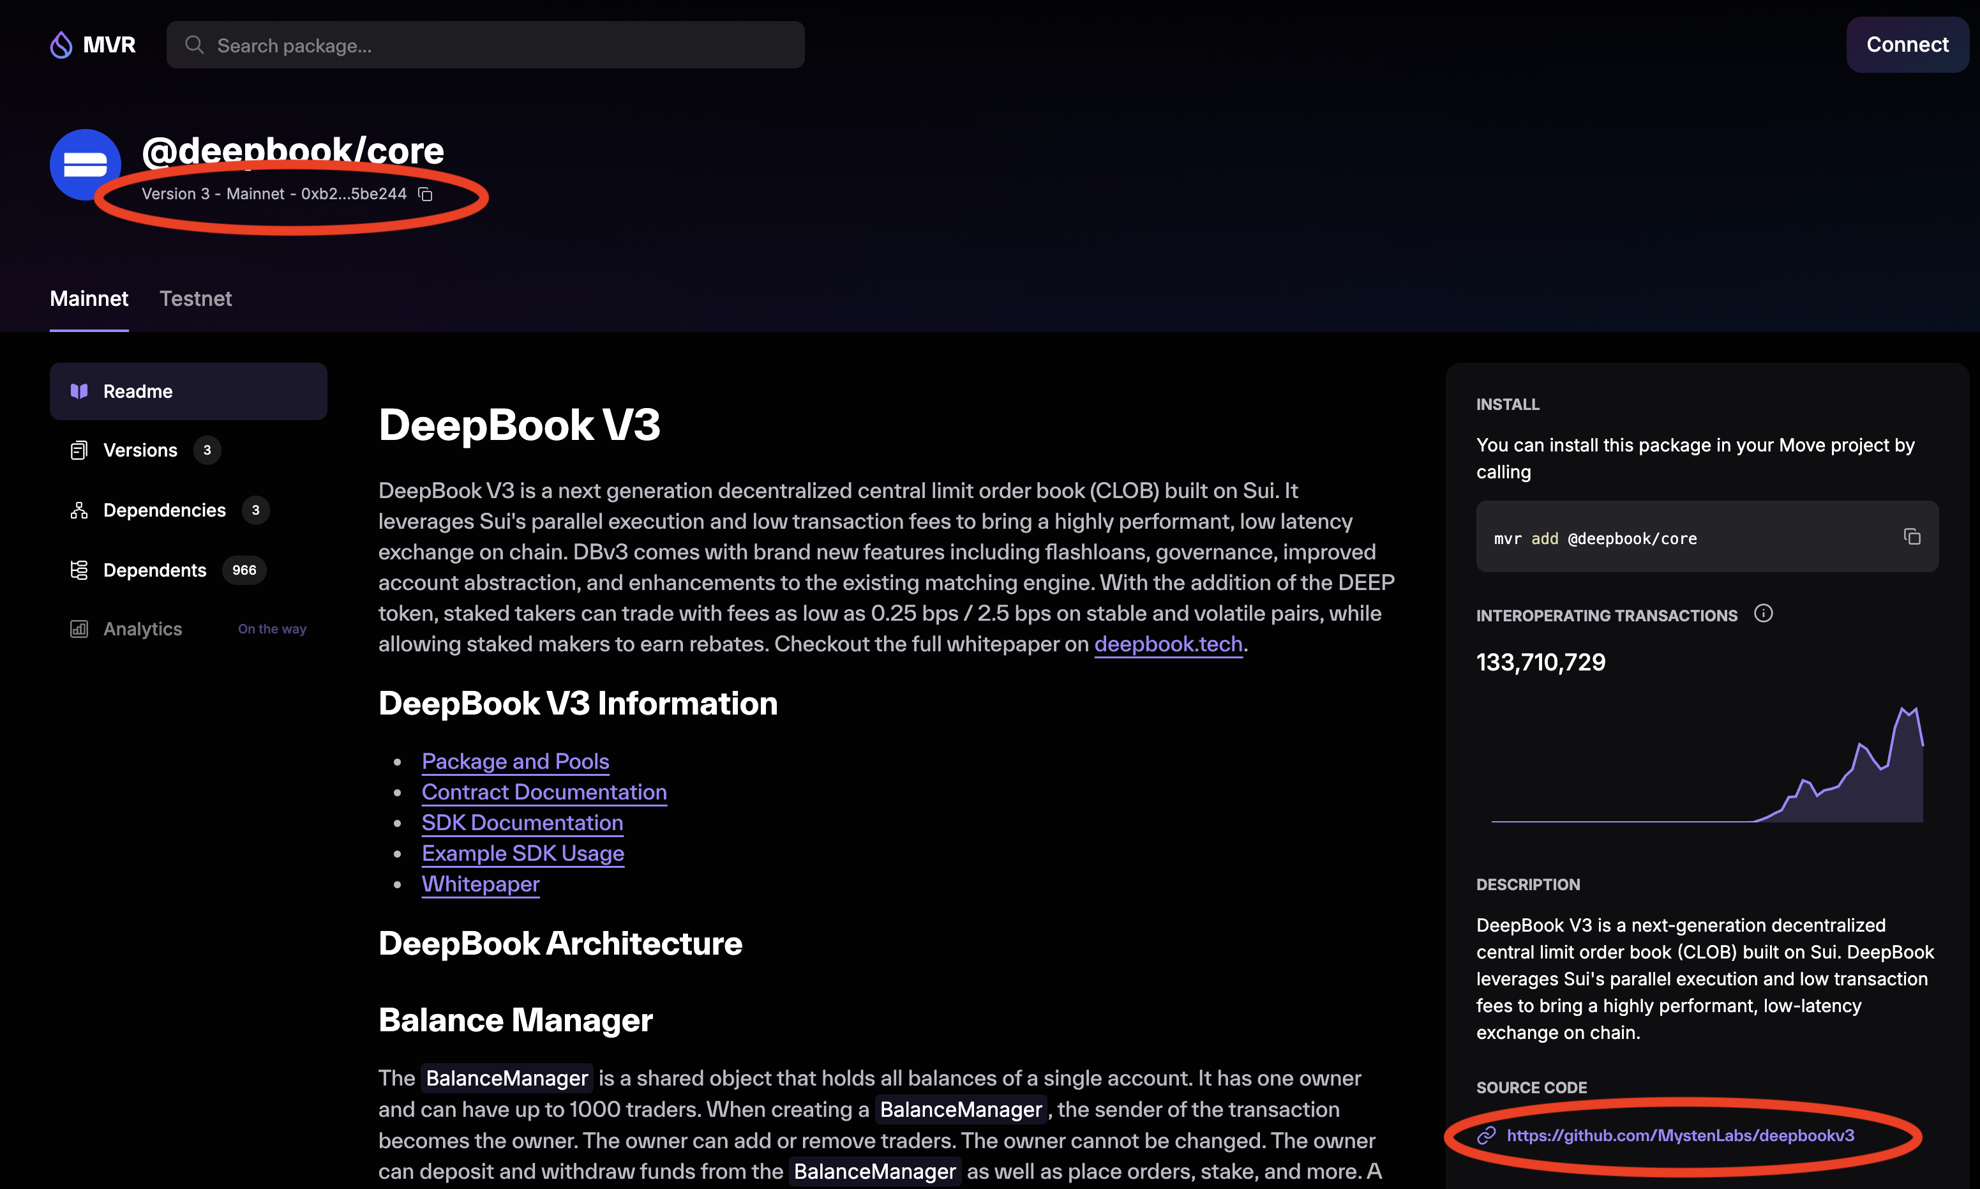Image resolution: width=1980 pixels, height=1189 pixels.
Task: Click the Analytics sidebar icon
Action: (x=79, y=629)
